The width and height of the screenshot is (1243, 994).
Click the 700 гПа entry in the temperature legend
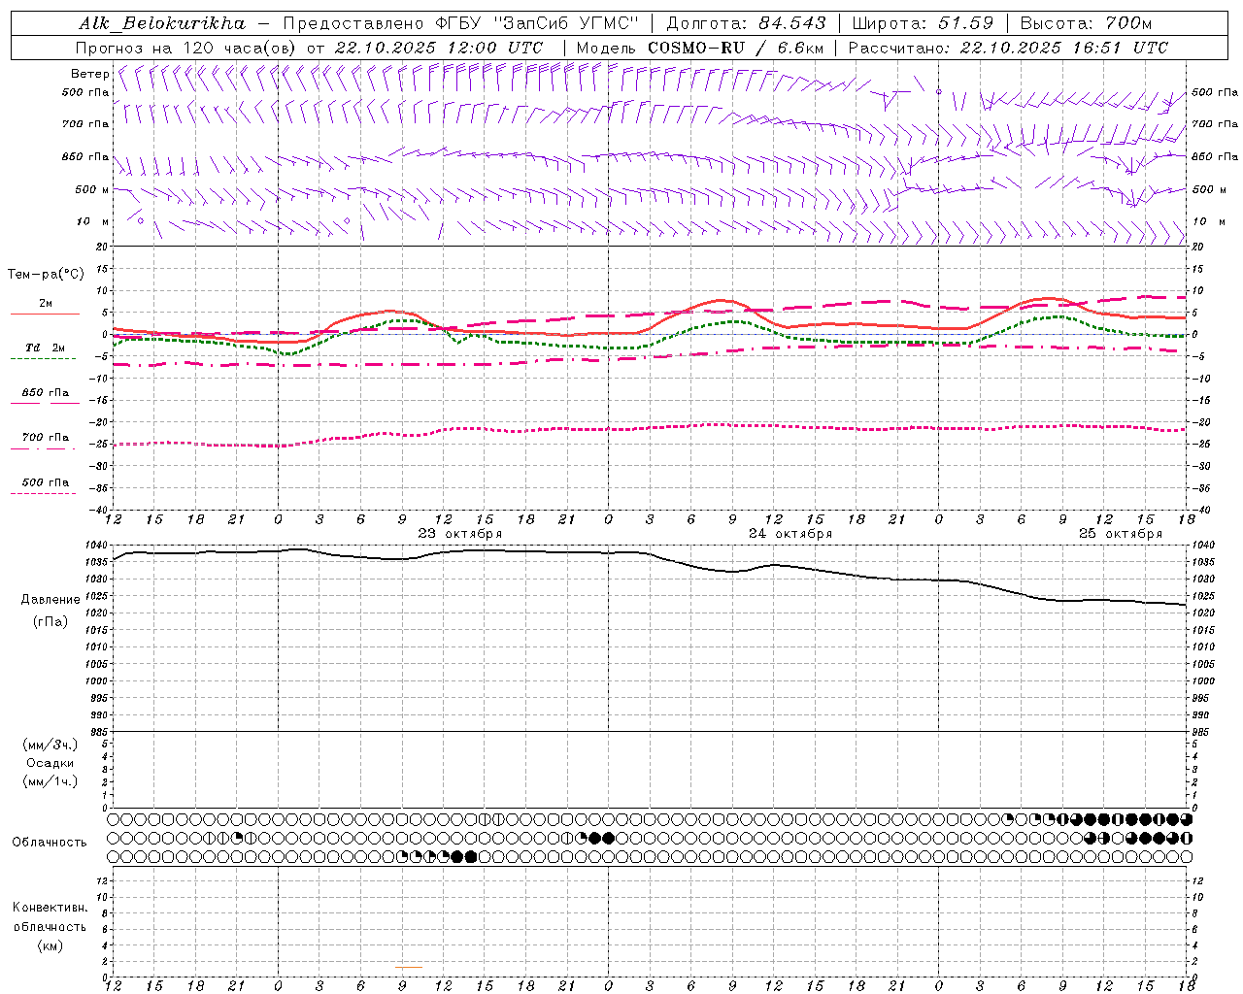(46, 438)
